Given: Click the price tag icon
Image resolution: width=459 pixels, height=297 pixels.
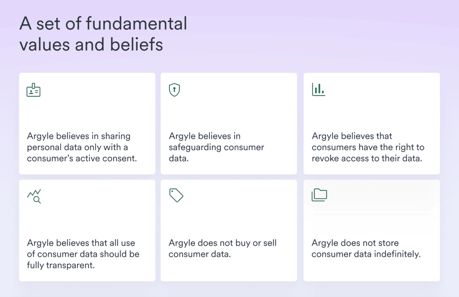Looking at the screenshot, I should (176, 195).
